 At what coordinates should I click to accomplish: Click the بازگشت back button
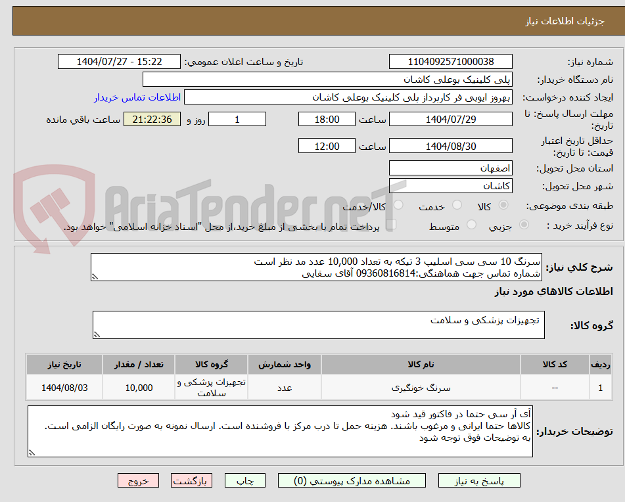click(191, 480)
